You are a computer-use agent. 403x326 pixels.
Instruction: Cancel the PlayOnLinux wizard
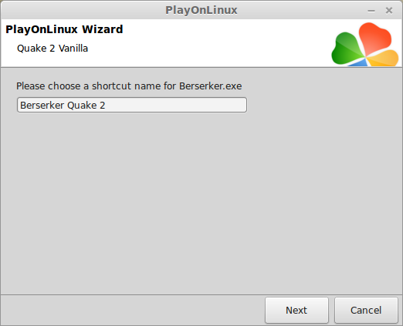[x=366, y=310]
